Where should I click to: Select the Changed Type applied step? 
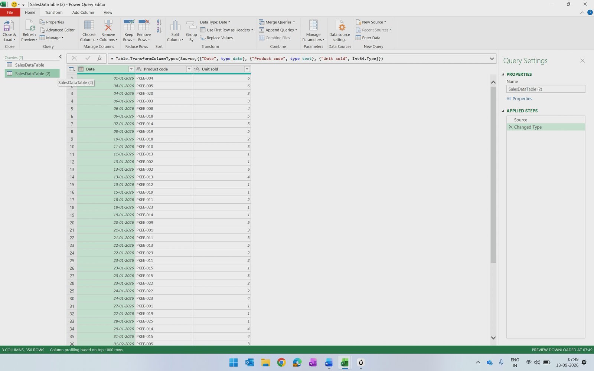[546, 127]
